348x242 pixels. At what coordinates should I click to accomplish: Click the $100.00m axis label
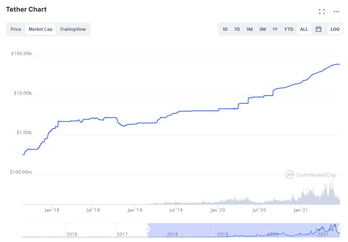tap(21, 172)
